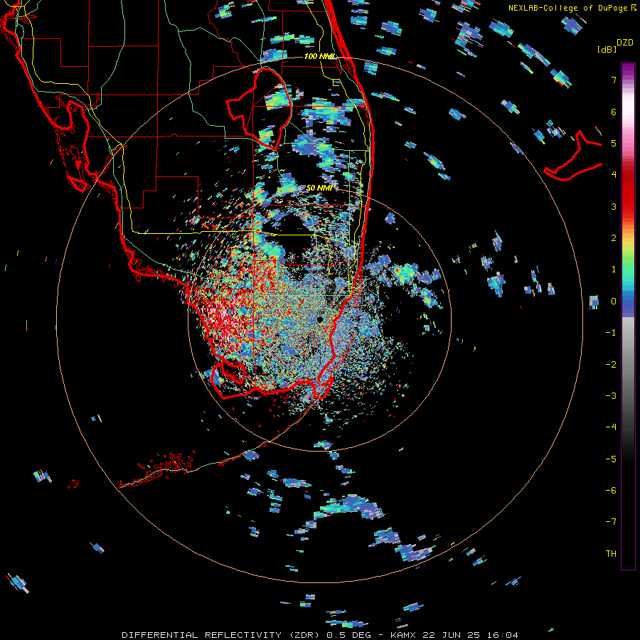Click the 4 value on the color scale
This screenshot has height=640, width=640.
coord(614,175)
